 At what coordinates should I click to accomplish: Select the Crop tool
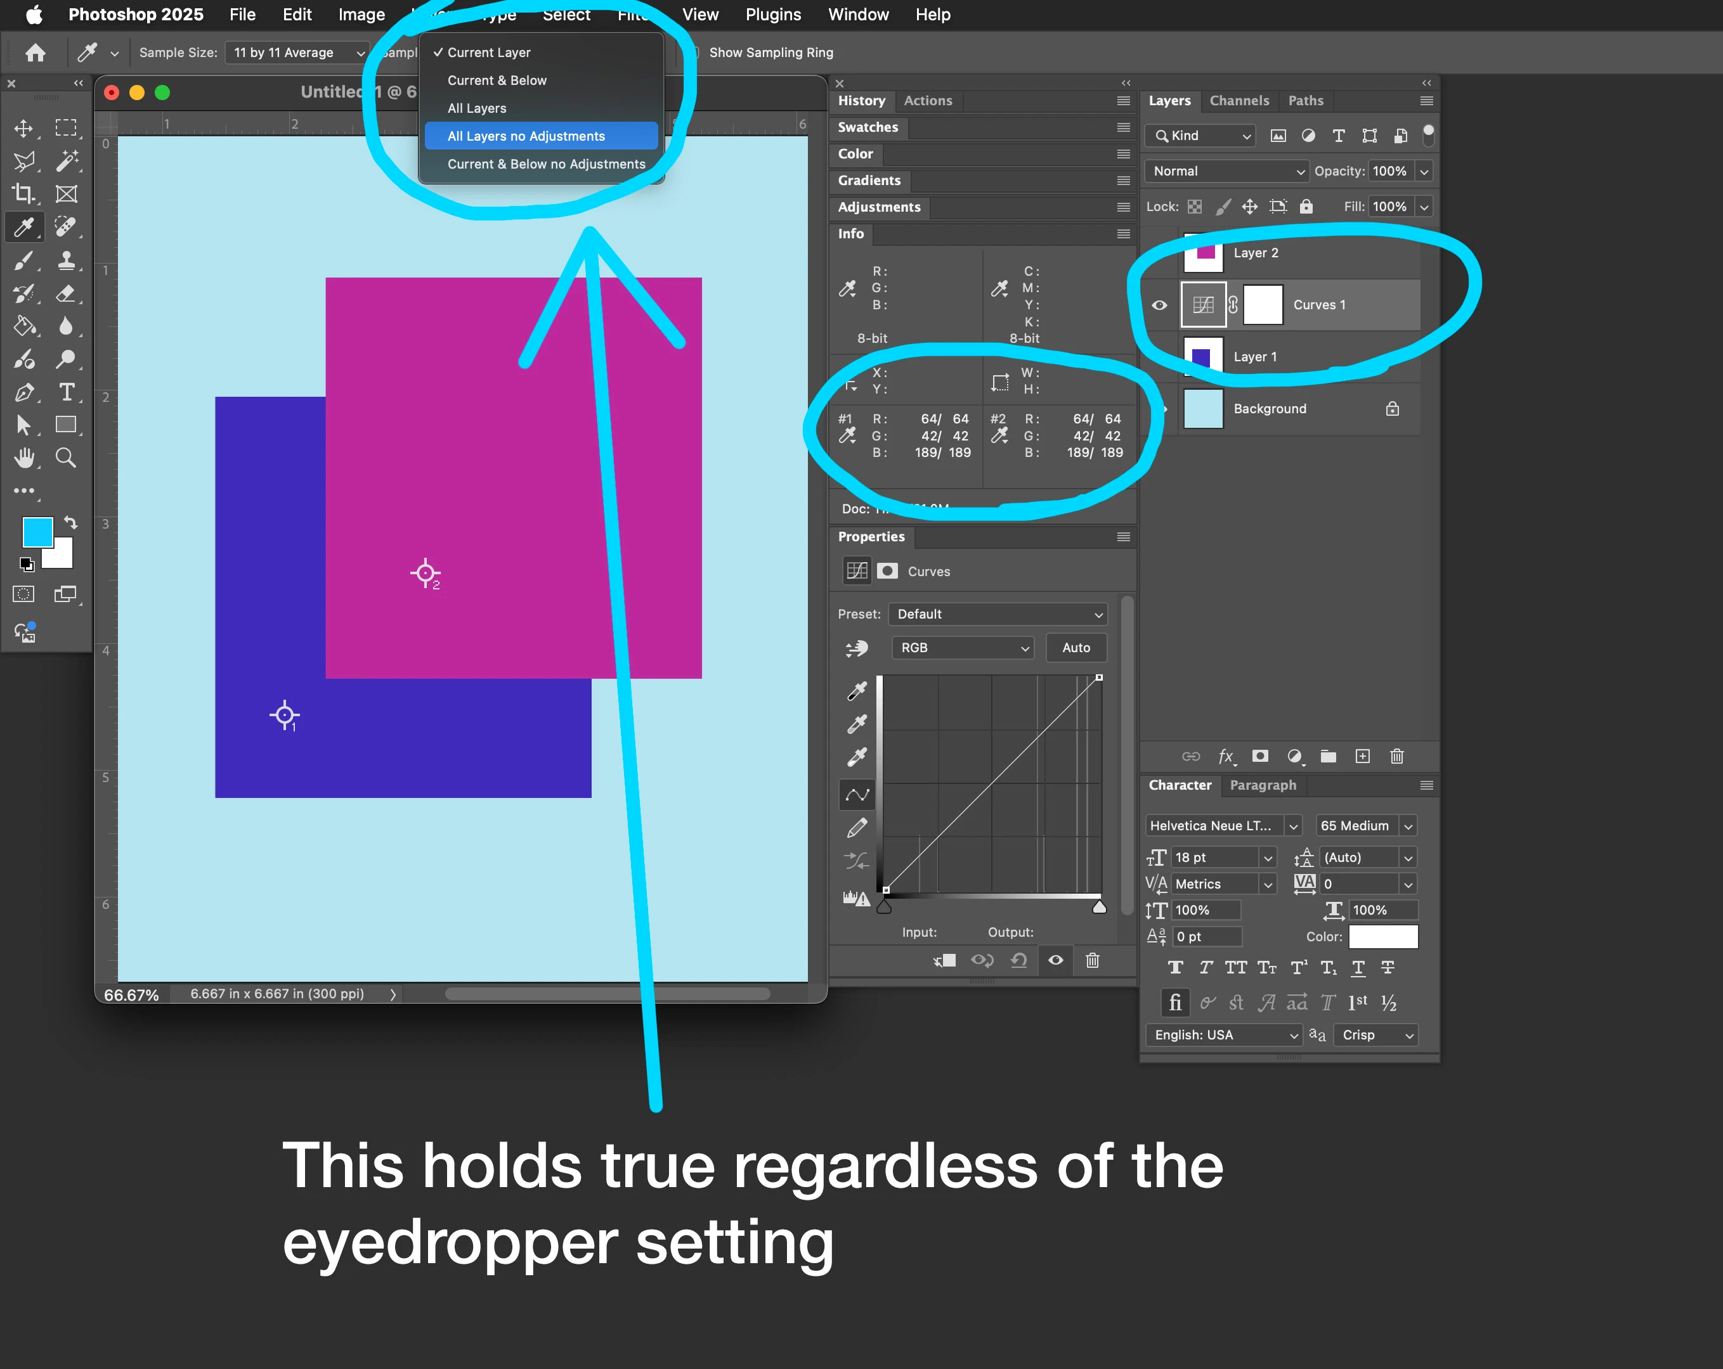click(23, 194)
